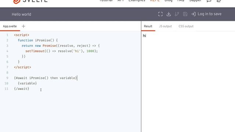Click Log in to save
Image resolution: width=235 pixels, height=132 pixels.
pos(209,14)
